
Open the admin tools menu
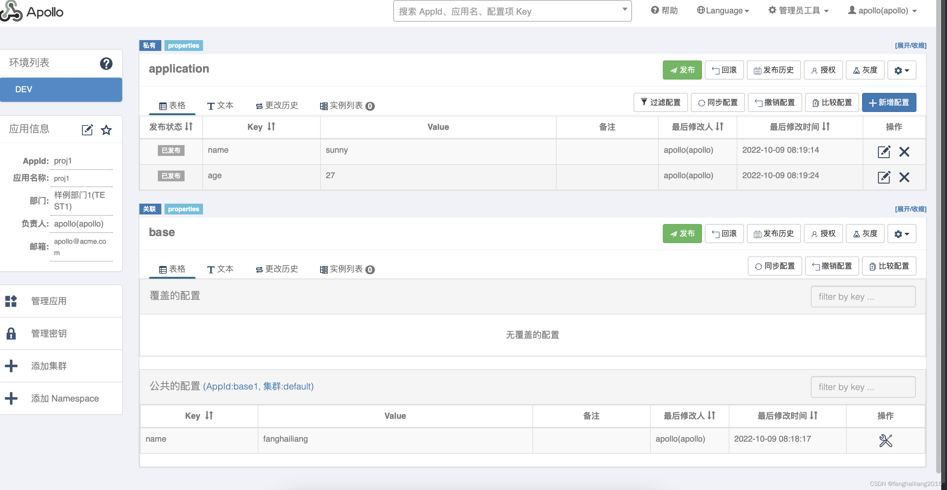pos(798,10)
